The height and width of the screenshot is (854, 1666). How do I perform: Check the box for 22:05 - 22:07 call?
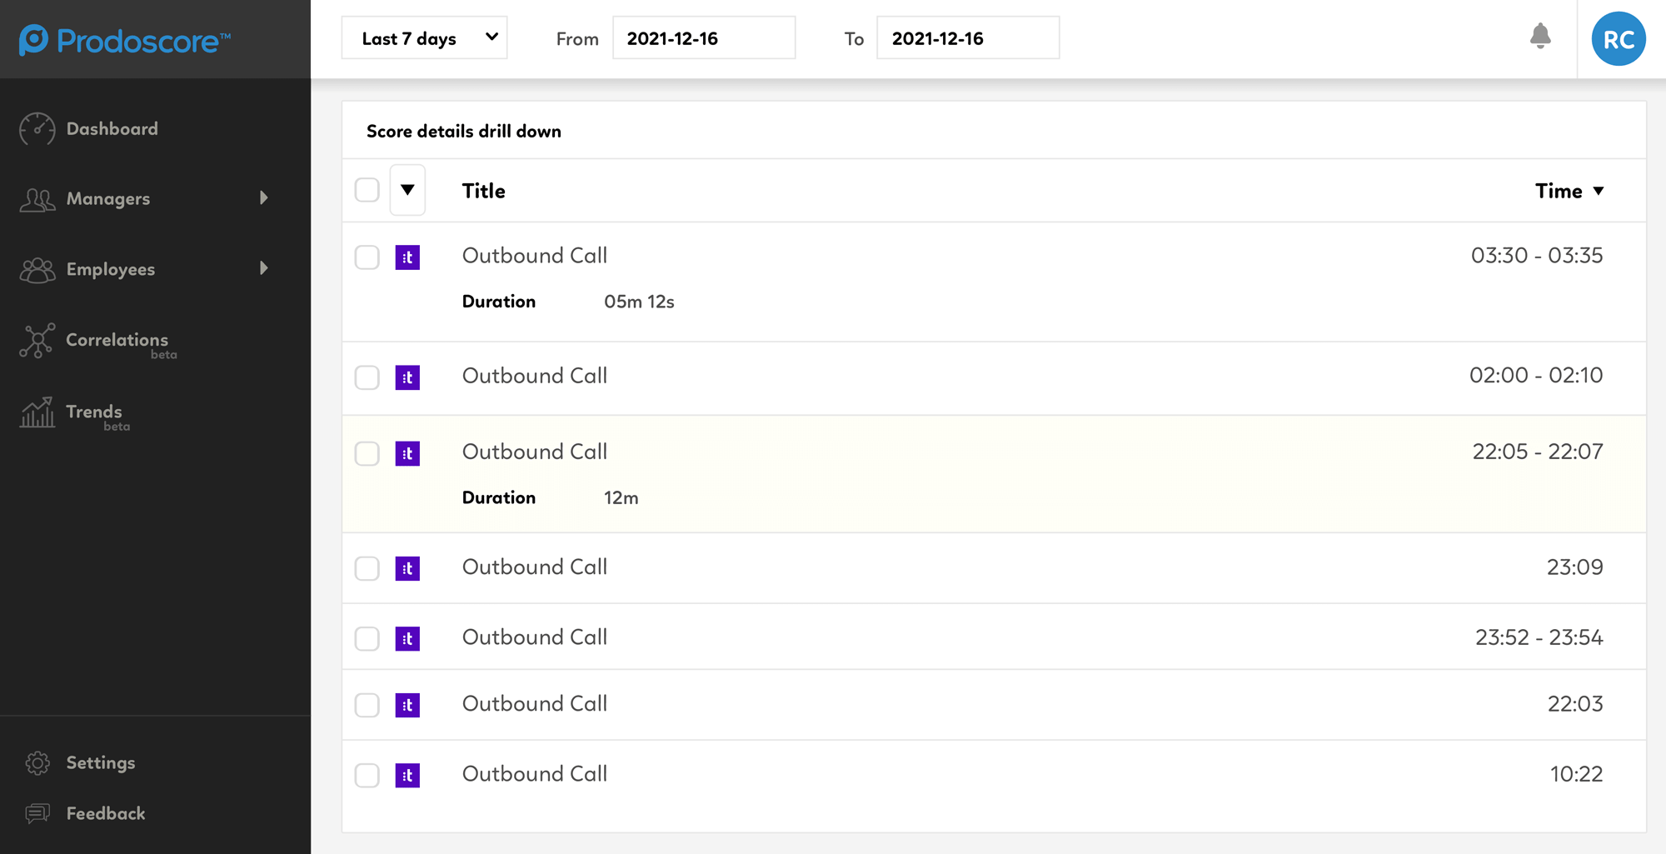(367, 453)
